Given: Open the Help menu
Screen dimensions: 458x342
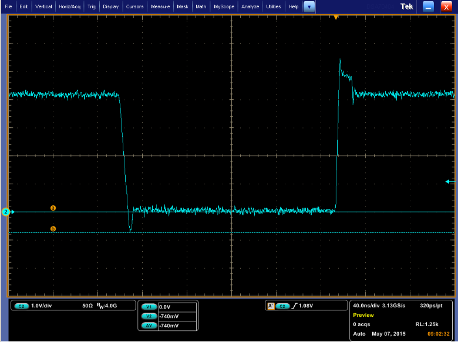Looking at the screenshot, I should pyautogui.click(x=294, y=6).
